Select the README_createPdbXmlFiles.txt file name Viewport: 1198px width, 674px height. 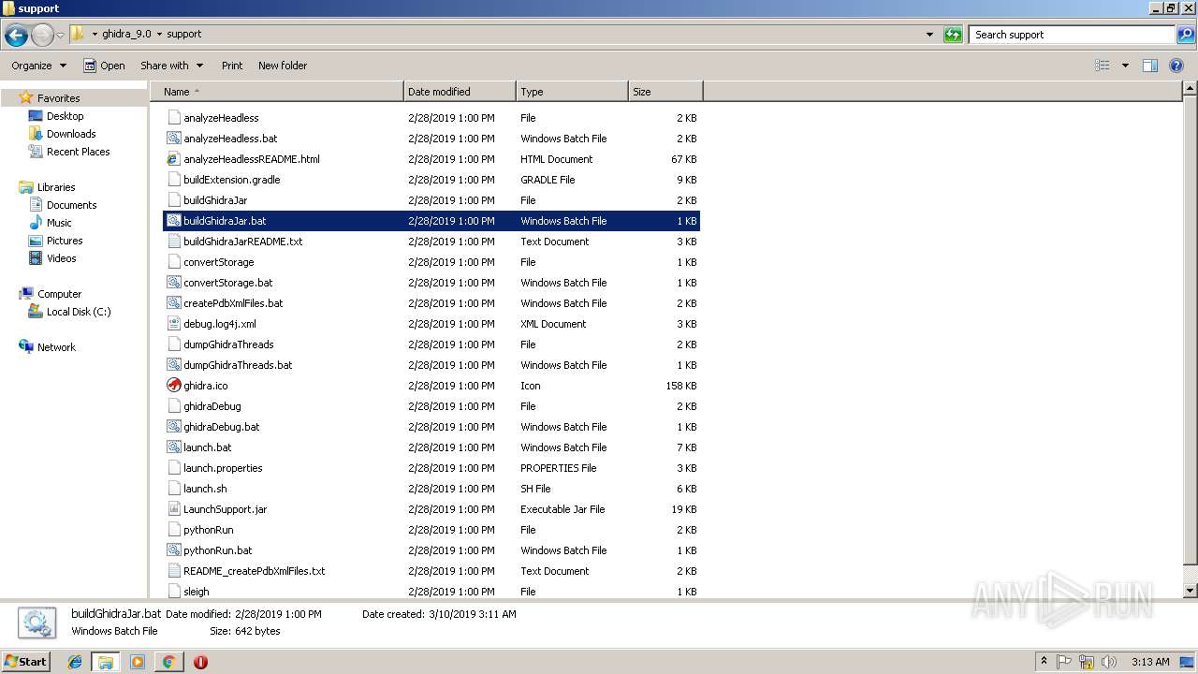[x=255, y=571]
